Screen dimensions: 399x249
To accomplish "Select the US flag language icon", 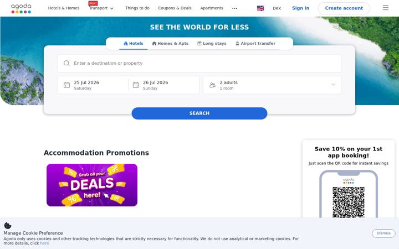I will [260, 8].
